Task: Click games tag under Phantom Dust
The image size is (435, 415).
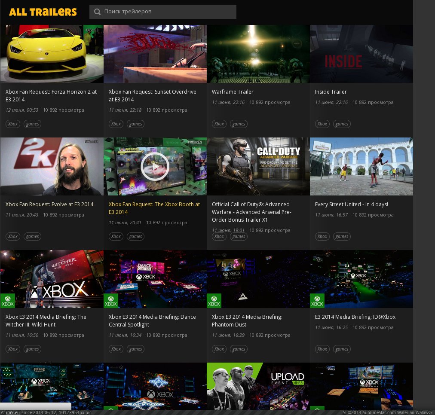Action: point(239,349)
